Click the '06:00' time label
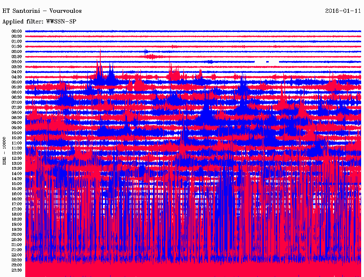Image resolution: width=364 pixels, height=277 pixels. pos(17,92)
